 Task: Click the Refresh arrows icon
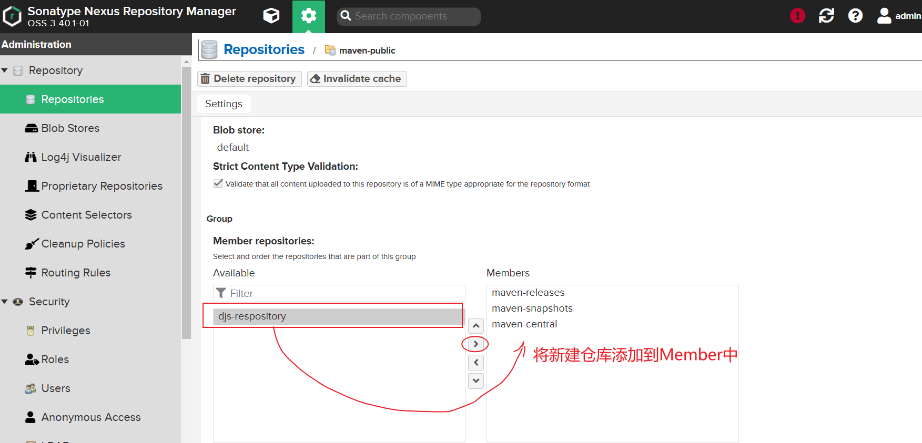coord(827,16)
